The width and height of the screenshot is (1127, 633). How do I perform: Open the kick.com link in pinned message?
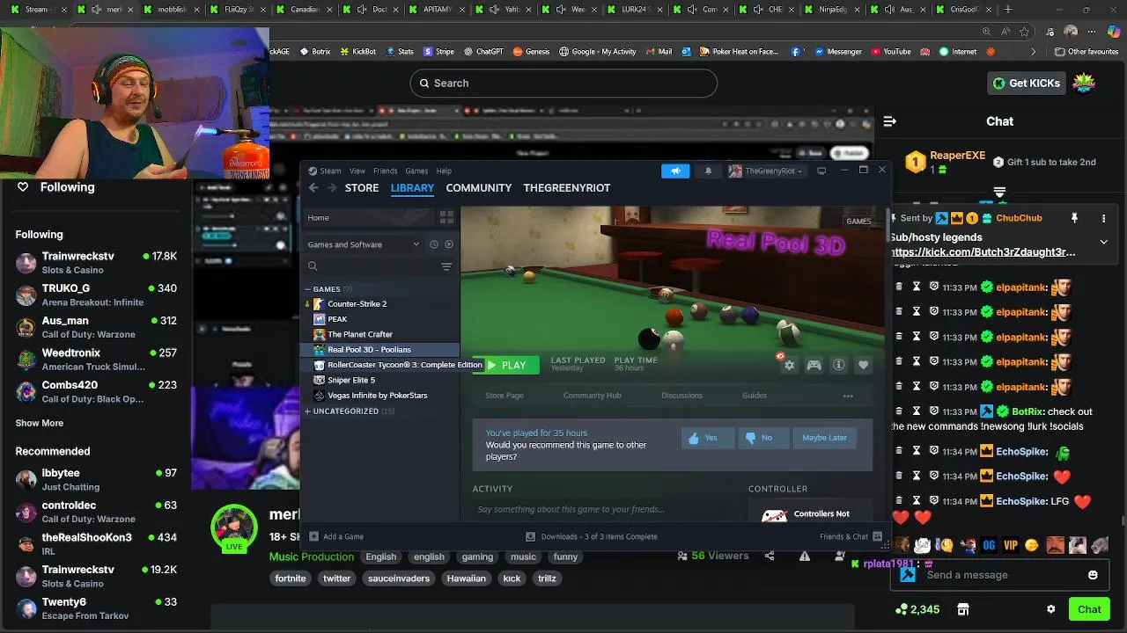pyautogui.click(x=983, y=252)
